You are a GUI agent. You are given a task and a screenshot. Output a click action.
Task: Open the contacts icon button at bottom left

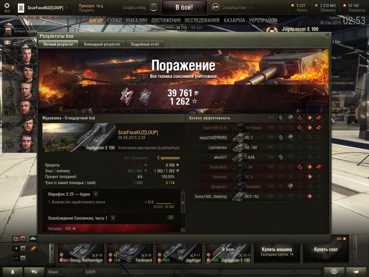[x=13, y=272]
